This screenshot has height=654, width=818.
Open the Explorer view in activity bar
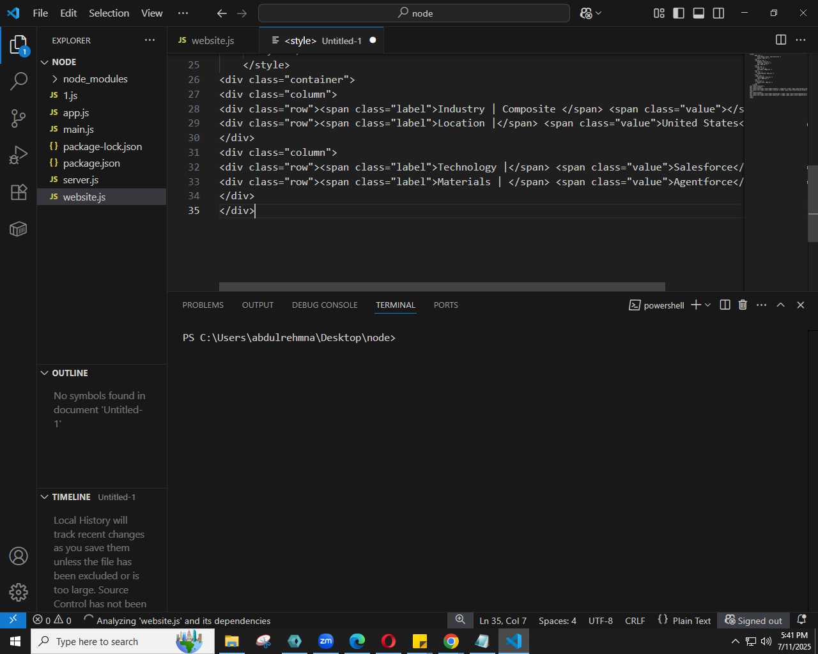[x=19, y=45]
